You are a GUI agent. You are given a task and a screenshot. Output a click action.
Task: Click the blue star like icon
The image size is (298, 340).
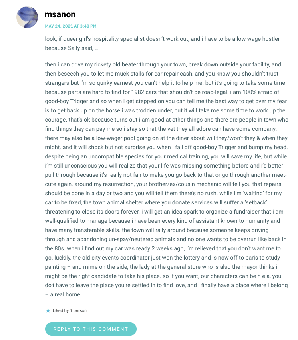48,310
